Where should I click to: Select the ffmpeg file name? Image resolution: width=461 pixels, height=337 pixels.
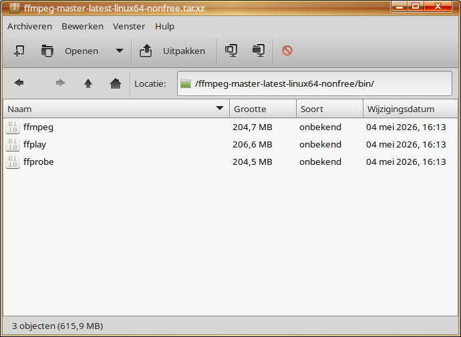click(39, 127)
